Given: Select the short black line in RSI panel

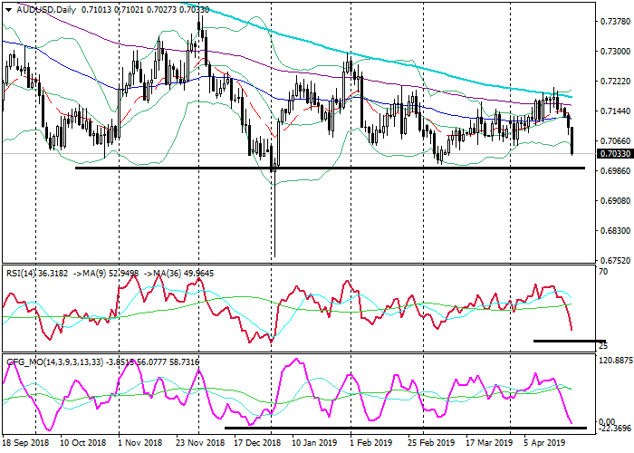Looking at the screenshot, I should coord(569,341).
